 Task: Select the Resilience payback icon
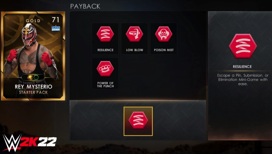tap(105, 34)
